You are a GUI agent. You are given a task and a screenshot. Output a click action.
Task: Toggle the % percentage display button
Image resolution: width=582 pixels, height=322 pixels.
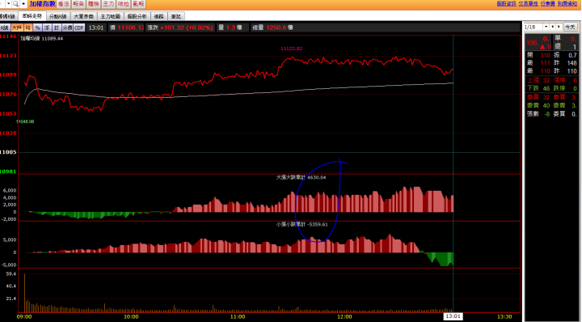point(37,28)
